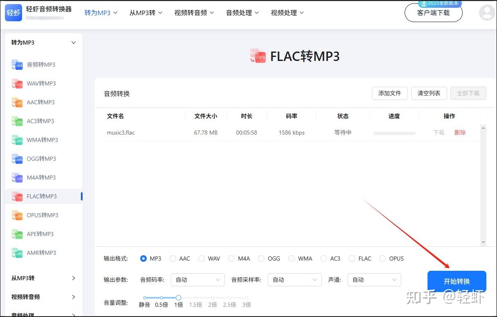Open 音频转MP3 sidebar item
The height and width of the screenshot is (317, 497).
tap(44, 65)
